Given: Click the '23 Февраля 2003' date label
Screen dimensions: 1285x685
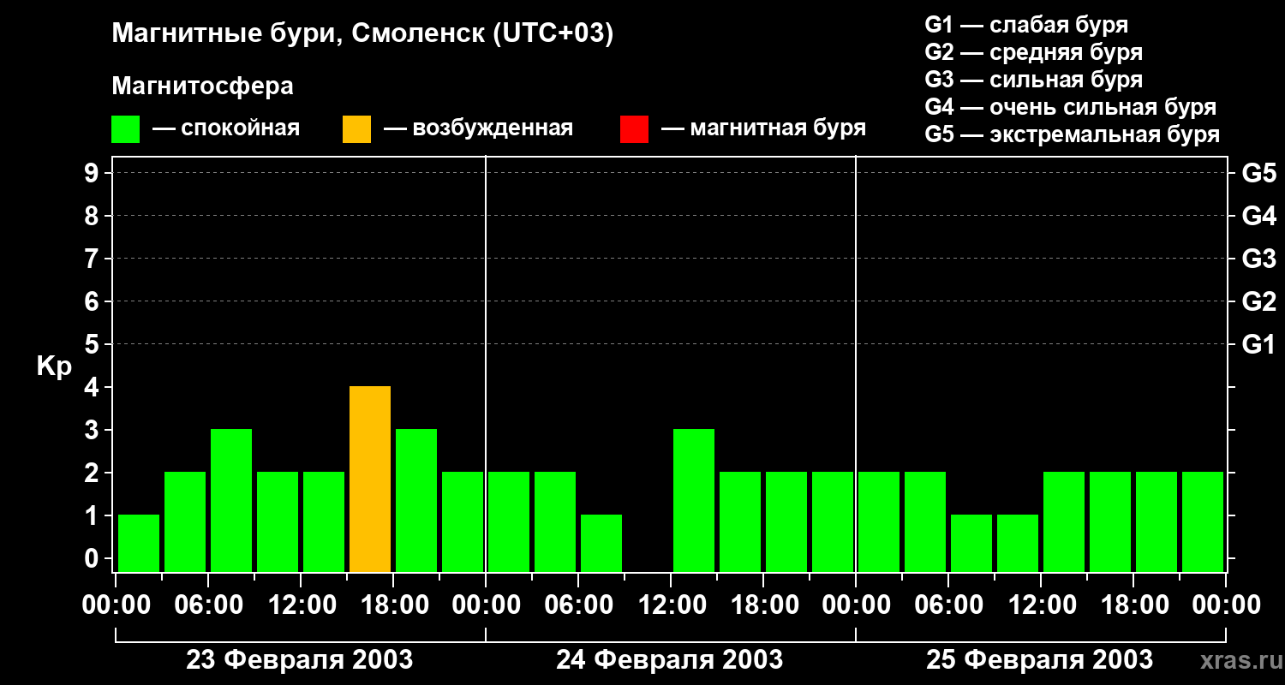Looking at the screenshot, I should tap(300, 660).
